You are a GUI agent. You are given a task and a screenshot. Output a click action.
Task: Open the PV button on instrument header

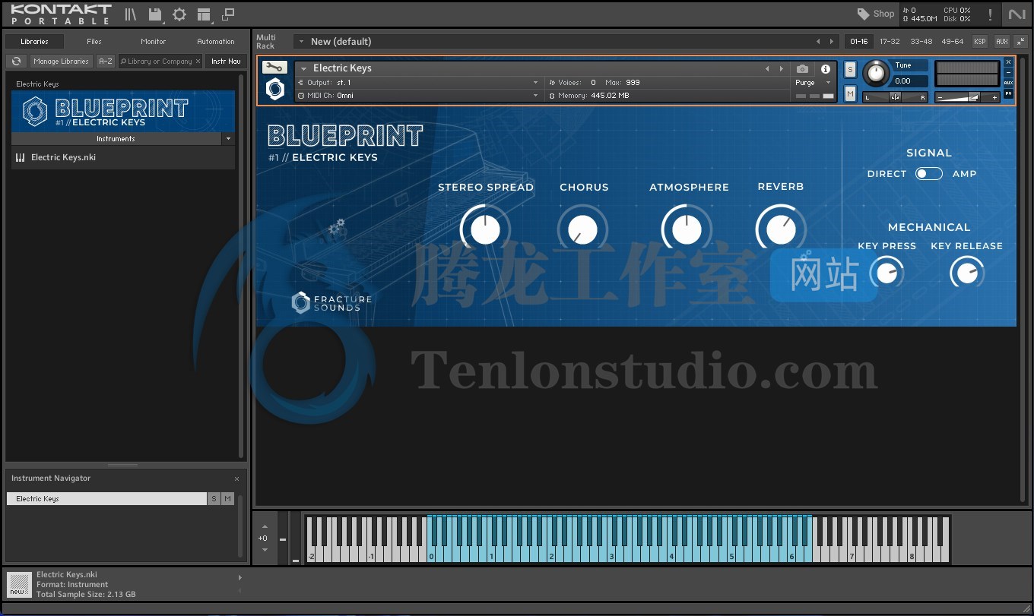click(1008, 94)
